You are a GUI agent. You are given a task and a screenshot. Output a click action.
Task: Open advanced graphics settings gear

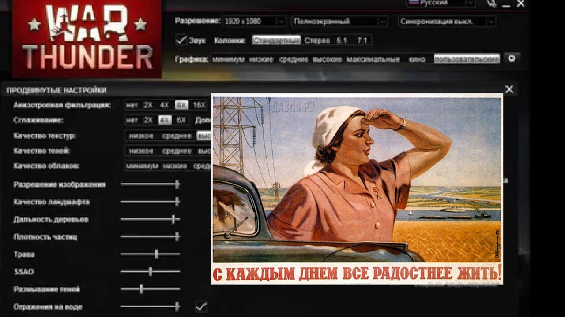tap(512, 58)
